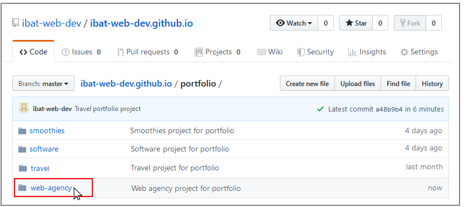
Task: Click the Projects tab board icon
Action: [199, 52]
